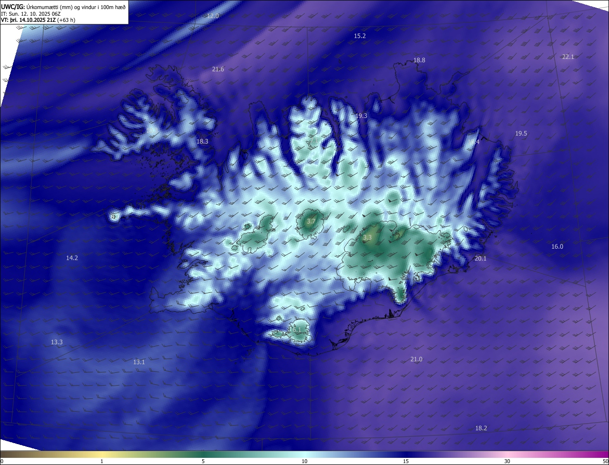
Task: Click the map value 22.1
Action: pyautogui.click(x=568, y=57)
